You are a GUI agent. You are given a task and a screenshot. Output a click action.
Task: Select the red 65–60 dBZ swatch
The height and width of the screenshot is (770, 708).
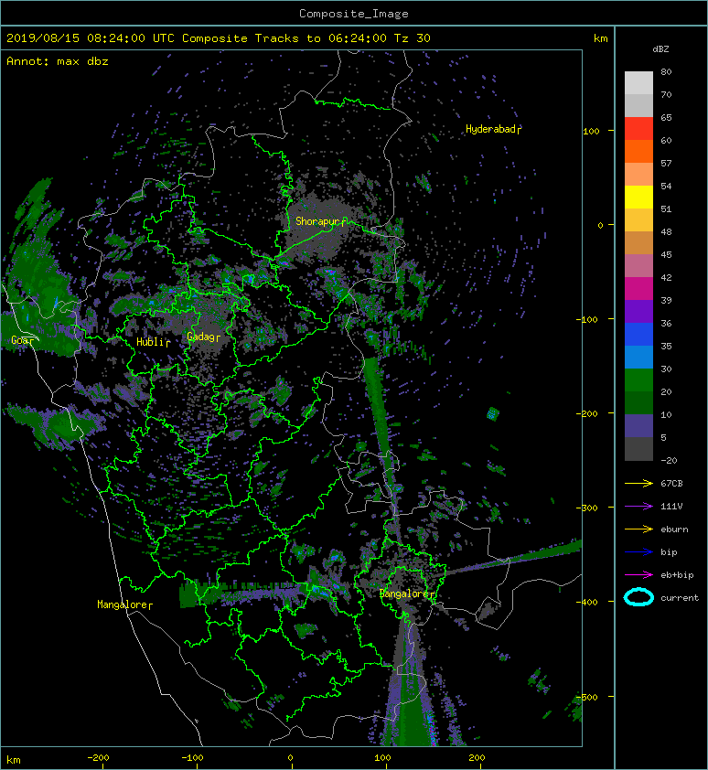[638, 129]
